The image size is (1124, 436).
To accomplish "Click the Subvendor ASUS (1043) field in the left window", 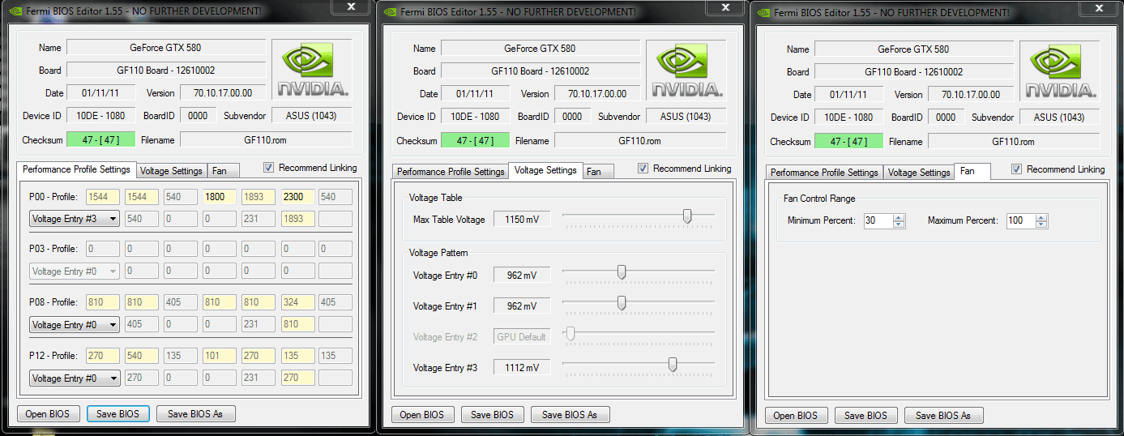I will click(x=311, y=116).
